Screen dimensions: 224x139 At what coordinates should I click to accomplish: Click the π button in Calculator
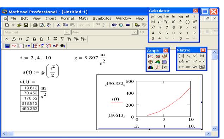[160, 27]
